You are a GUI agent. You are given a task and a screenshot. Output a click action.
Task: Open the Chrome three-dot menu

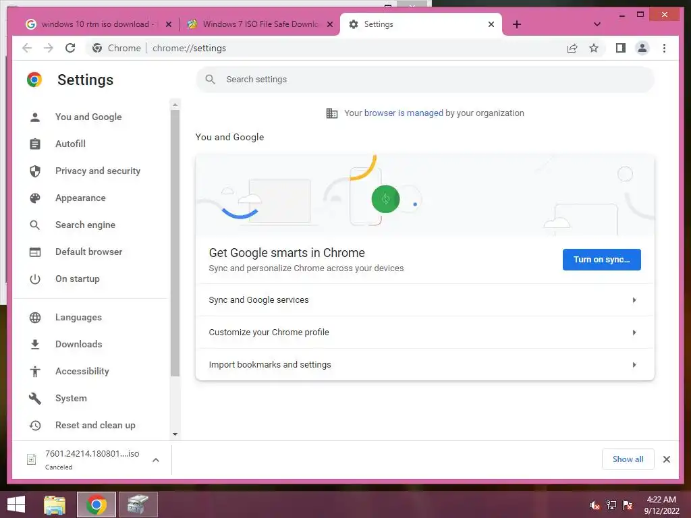(664, 48)
